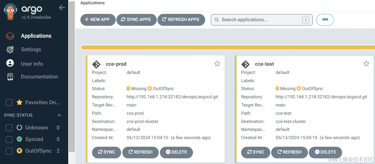Open Documentation in the sidebar
This screenshot has width=375, height=164.
39,77
